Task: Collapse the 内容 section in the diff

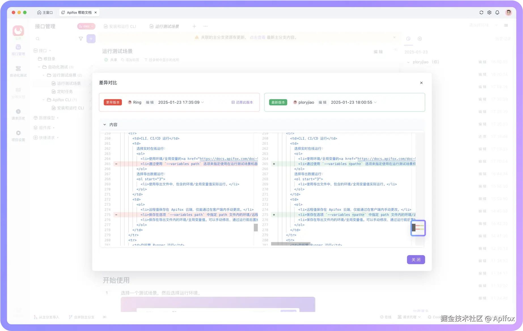Action: [x=105, y=125]
